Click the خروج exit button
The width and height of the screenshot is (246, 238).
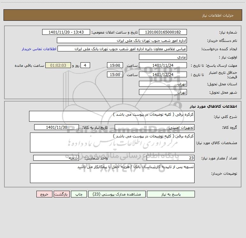coord(44,194)
